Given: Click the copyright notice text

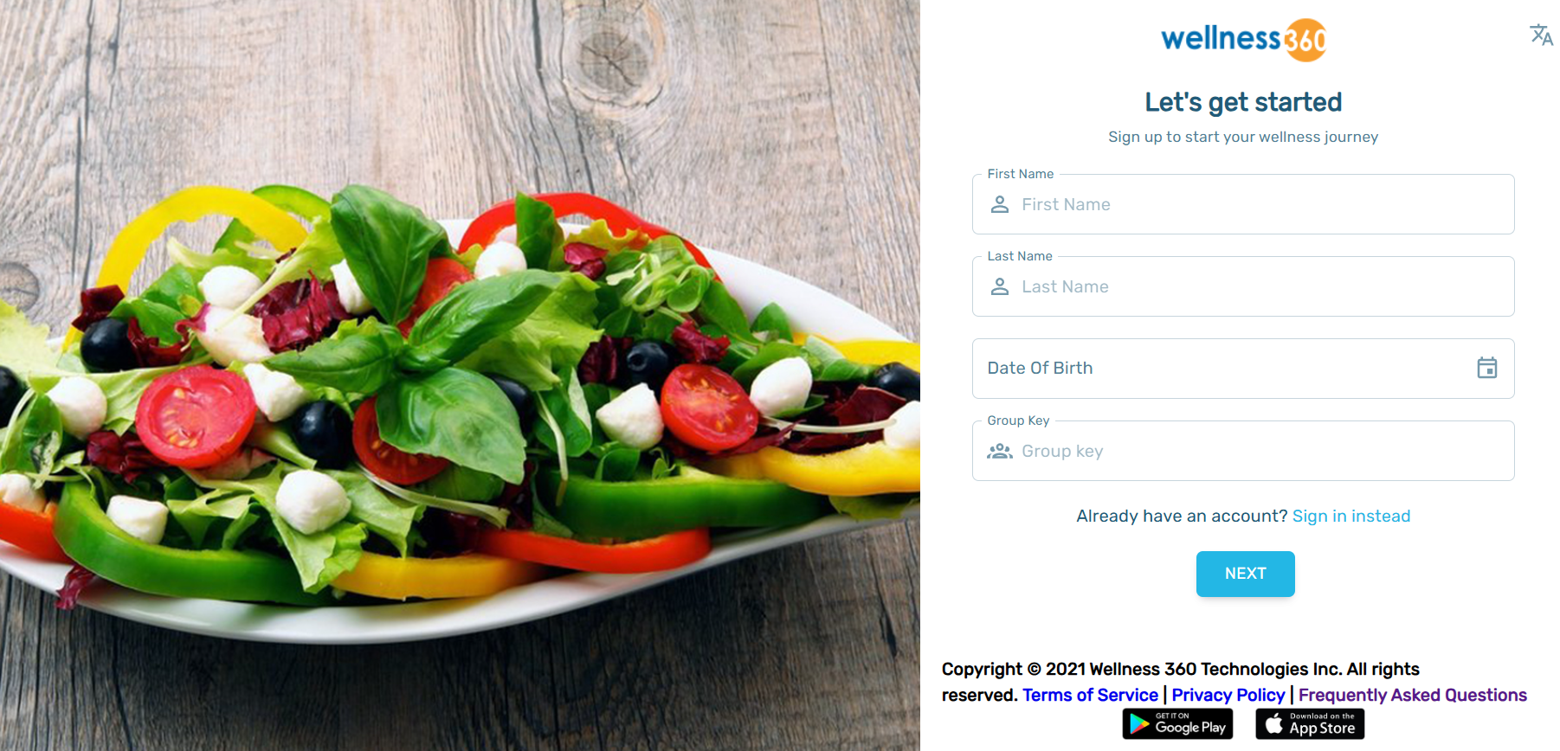Looking at the screenshot, I should tap(1181, 682).
